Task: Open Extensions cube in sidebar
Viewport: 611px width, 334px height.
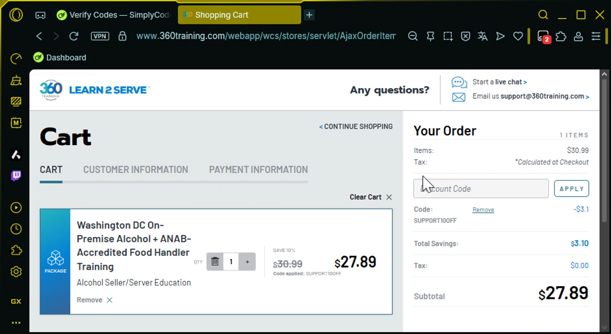Action: click(x=16, y=250)
